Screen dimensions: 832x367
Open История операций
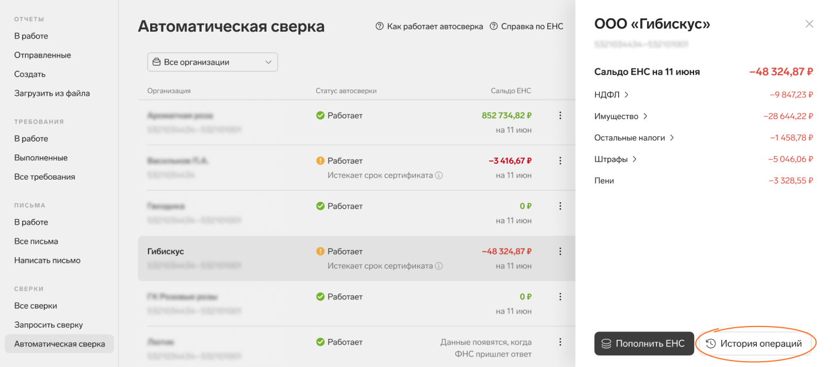[755, 344]
